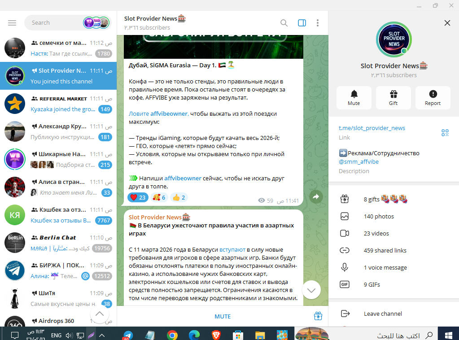This screenshot has height=340, width=459.
Task: Open the 1 voice message list
Action: (x=394, y=267)
